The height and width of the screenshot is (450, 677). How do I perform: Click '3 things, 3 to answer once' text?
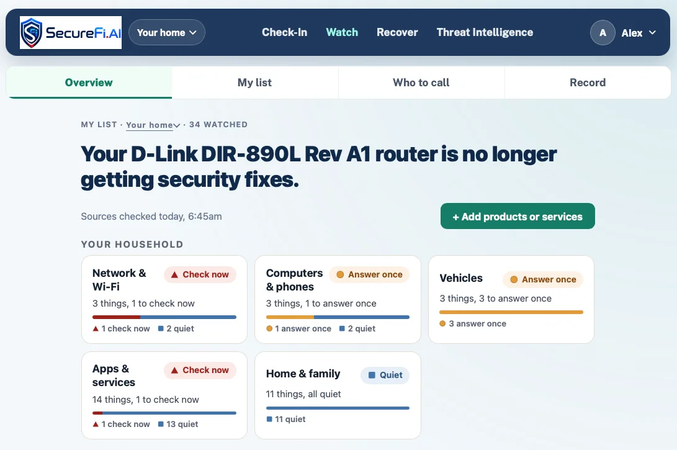click(496, 299)
